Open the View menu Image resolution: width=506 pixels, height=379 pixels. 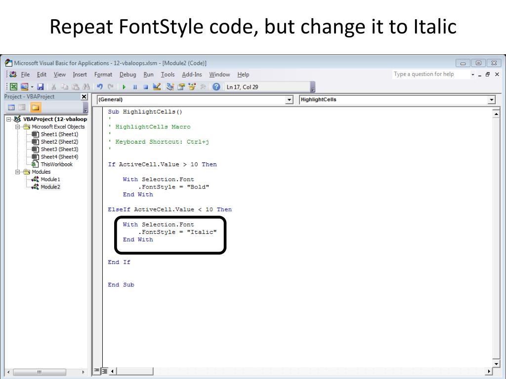pos(60,75)
